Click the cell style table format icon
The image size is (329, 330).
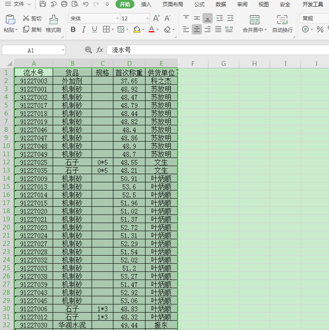pos(121,30)
